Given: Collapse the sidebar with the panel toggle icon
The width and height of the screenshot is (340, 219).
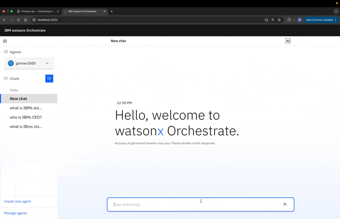Looking at the screenshot, I should (x=5, y=41).
